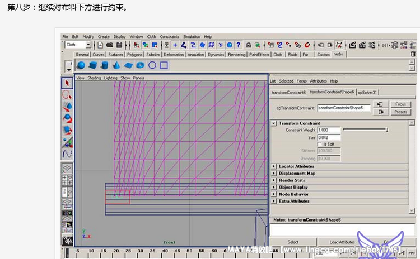Choose the arrow Select tool
This screenshot has height=259, width=420.
tap(67, 83)
